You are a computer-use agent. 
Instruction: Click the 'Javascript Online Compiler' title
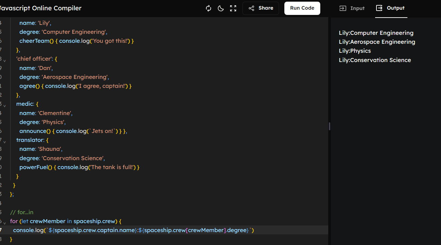click(x=41, y=8)
